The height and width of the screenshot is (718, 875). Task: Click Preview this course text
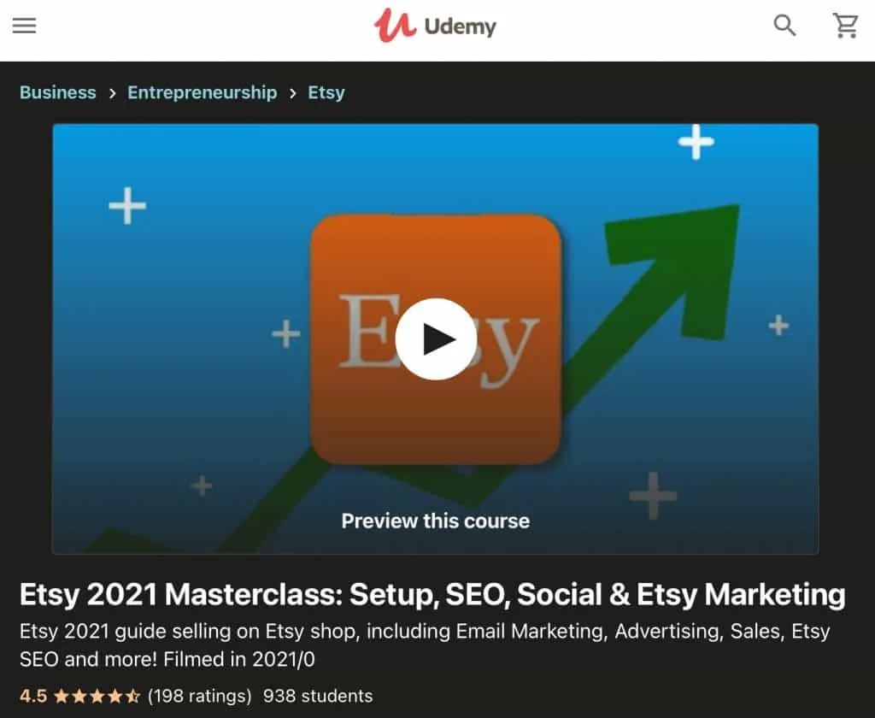436,521
